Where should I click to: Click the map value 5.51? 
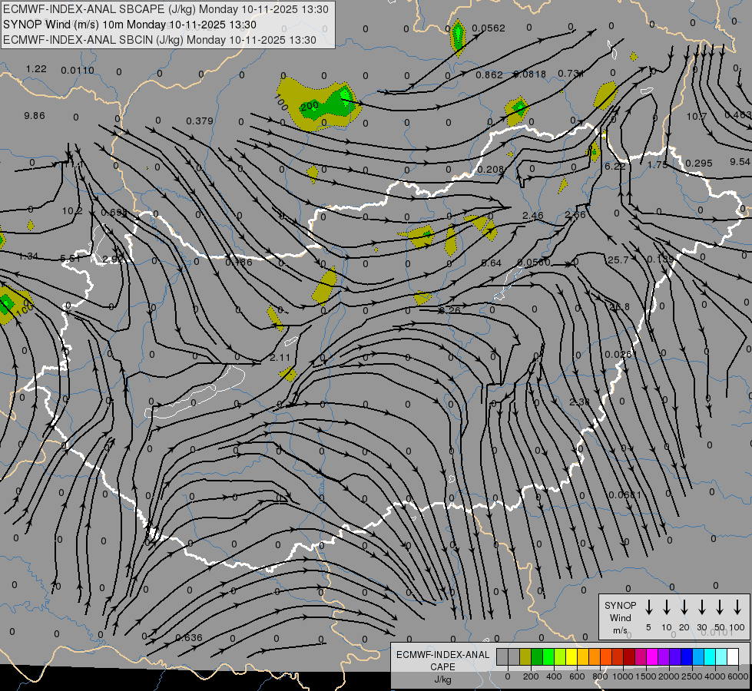[70, 259]
